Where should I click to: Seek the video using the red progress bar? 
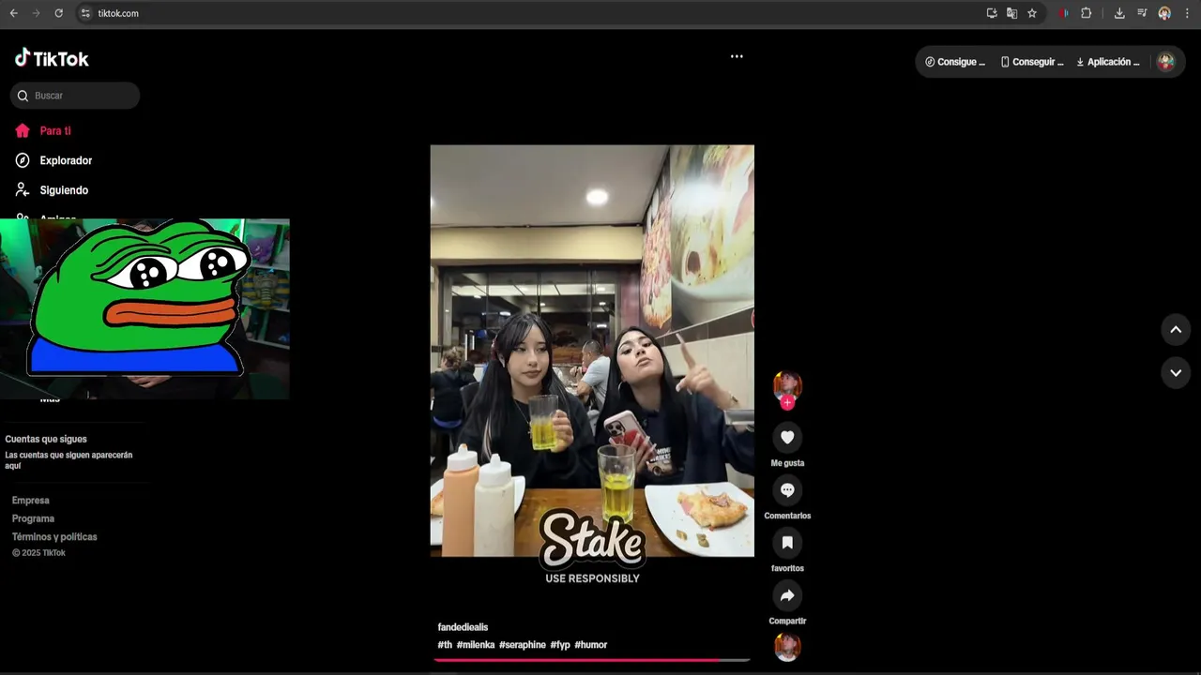pos(591,660)
